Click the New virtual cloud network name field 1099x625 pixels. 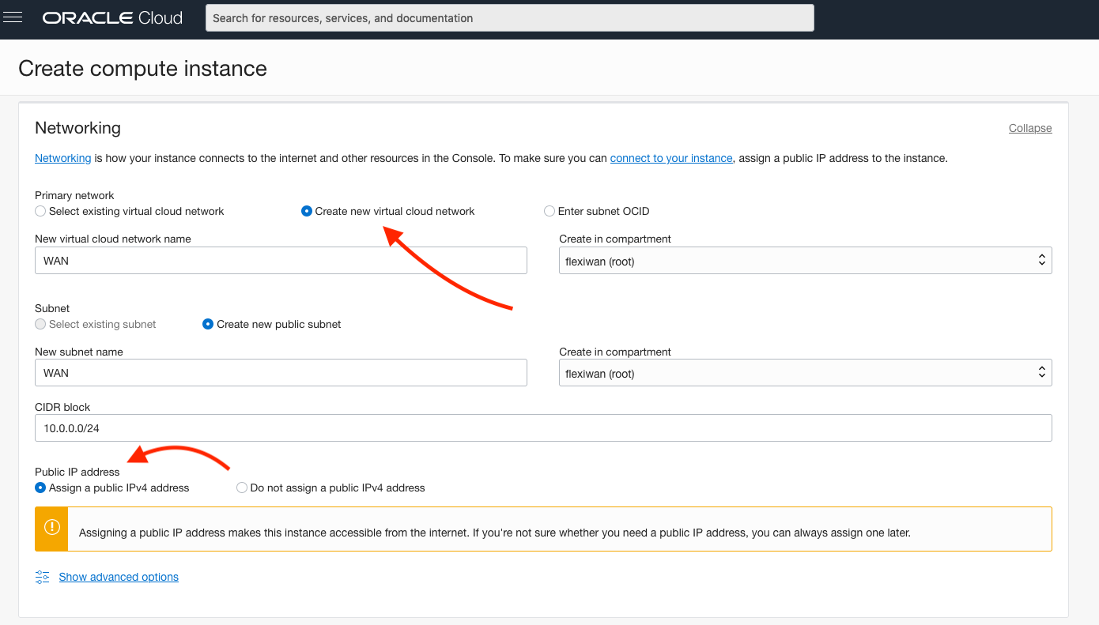(281, 261)
